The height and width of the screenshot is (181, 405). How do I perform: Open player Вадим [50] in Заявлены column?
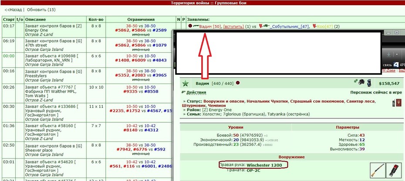click(210, 26)
